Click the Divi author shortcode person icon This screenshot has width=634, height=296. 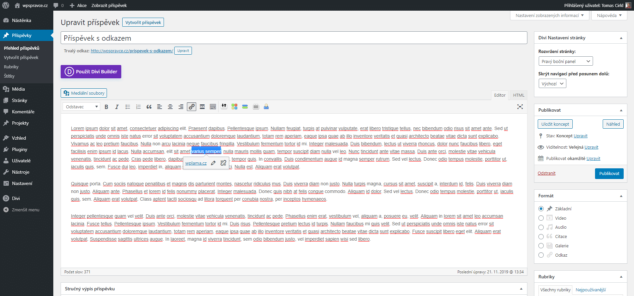coord(266,107)
